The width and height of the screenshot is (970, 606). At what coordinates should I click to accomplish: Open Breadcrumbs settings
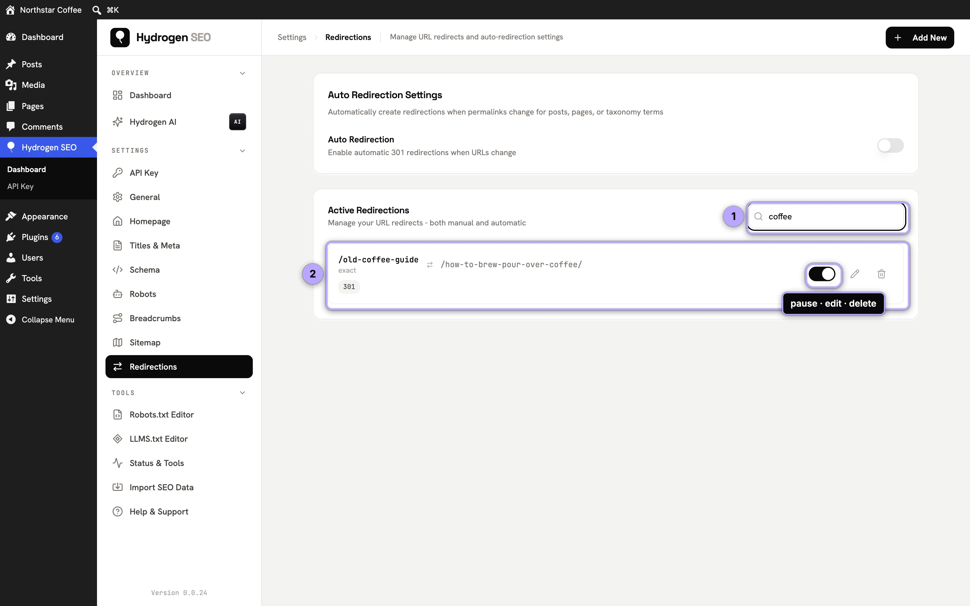click(x=179, y=318)
